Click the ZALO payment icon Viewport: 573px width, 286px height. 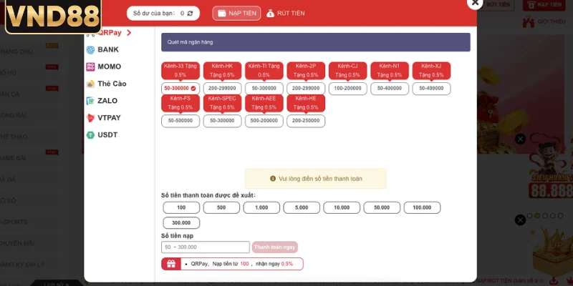click(x=90, y=101)
